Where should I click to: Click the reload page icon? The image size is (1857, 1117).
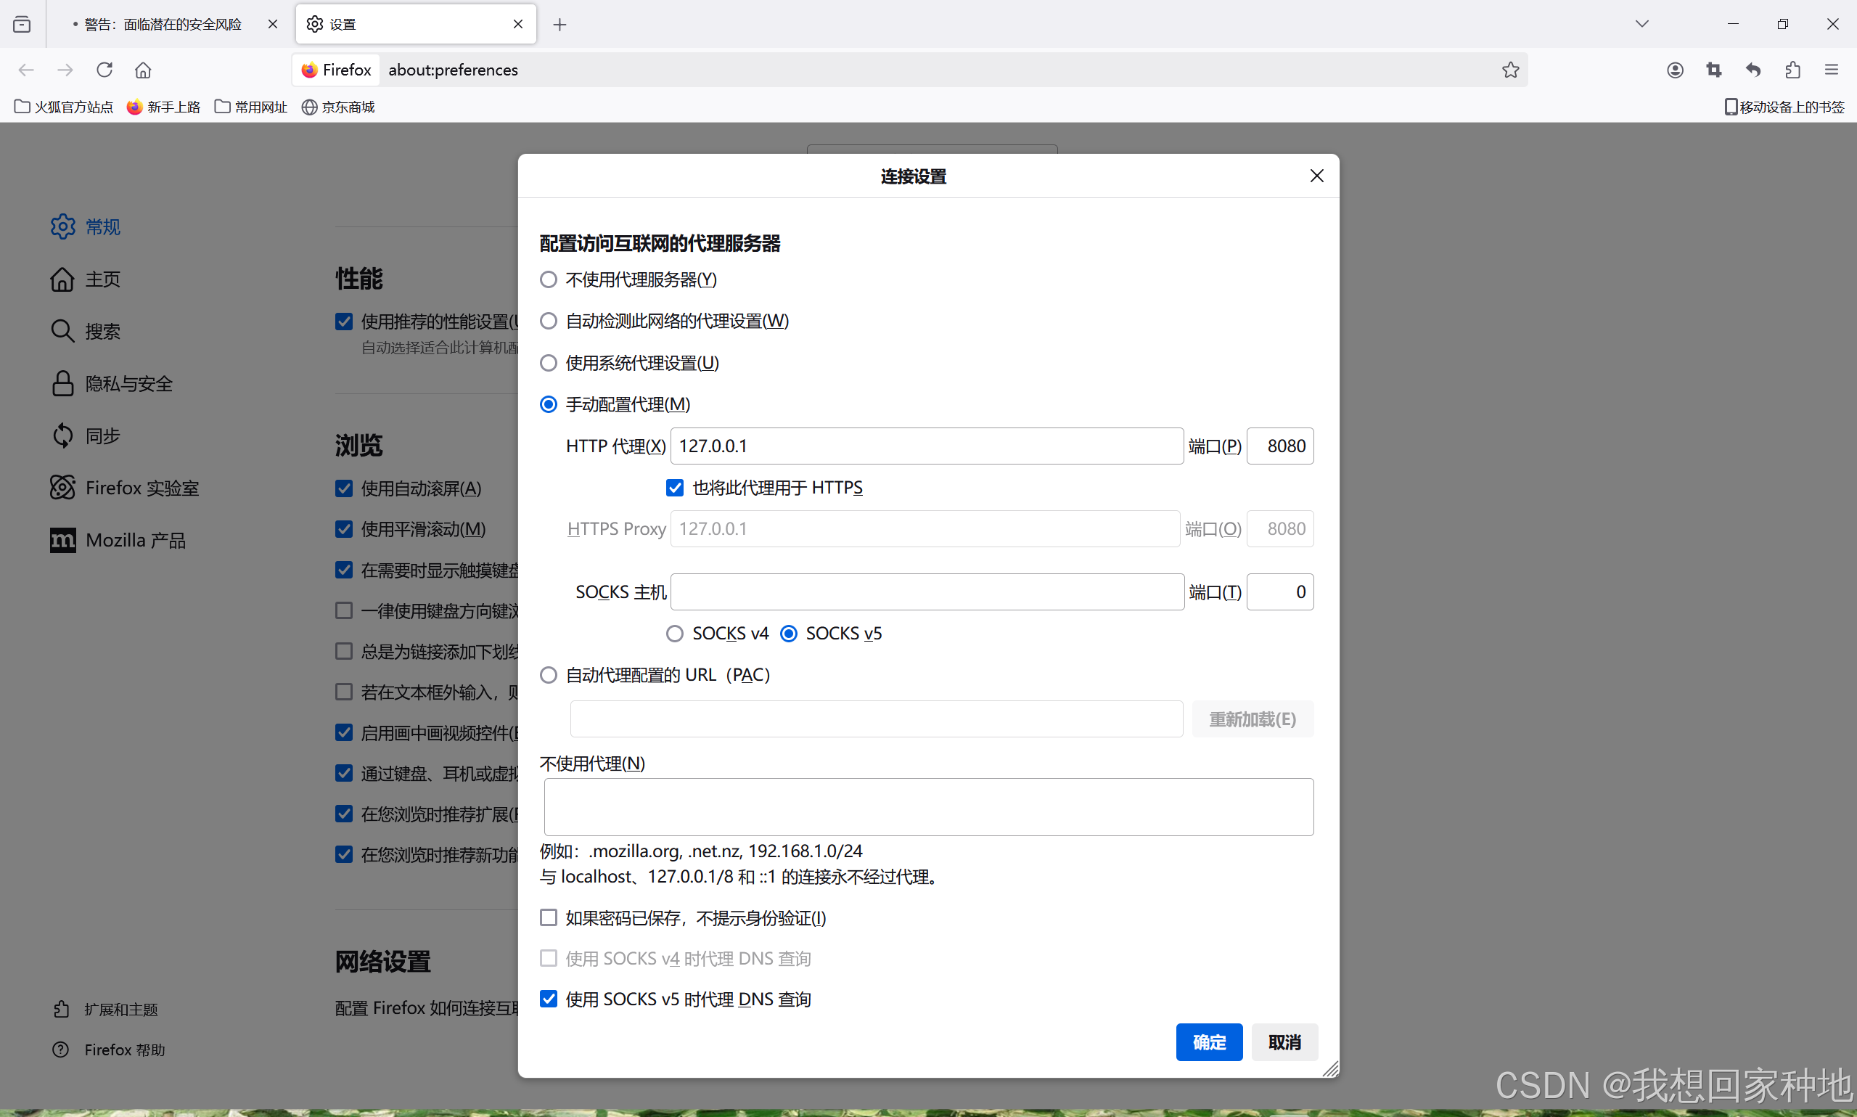pos(104,70)
